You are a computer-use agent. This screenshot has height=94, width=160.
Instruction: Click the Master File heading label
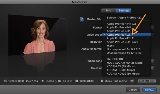[94, 19]
